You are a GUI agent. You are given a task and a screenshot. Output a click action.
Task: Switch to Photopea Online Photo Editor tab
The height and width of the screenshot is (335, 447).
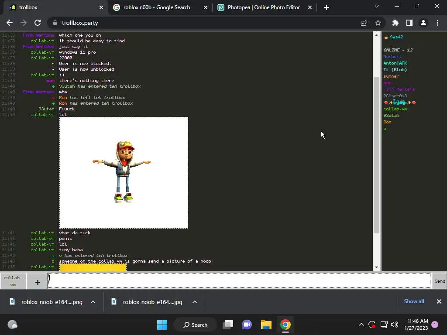[264, 7]
